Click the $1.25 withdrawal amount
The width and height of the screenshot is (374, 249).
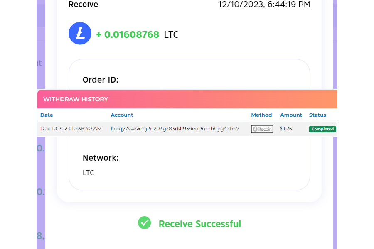[286, 129]
